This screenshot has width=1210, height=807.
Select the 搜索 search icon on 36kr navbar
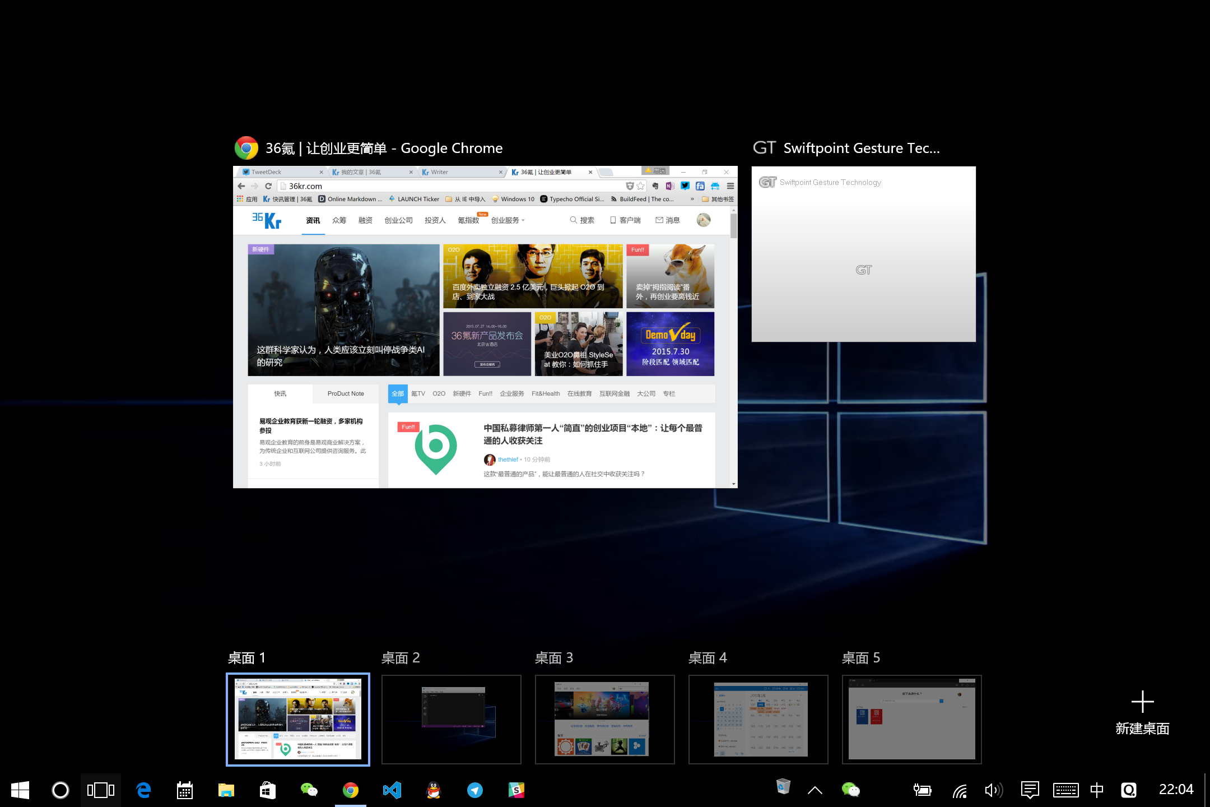point(582,220)
